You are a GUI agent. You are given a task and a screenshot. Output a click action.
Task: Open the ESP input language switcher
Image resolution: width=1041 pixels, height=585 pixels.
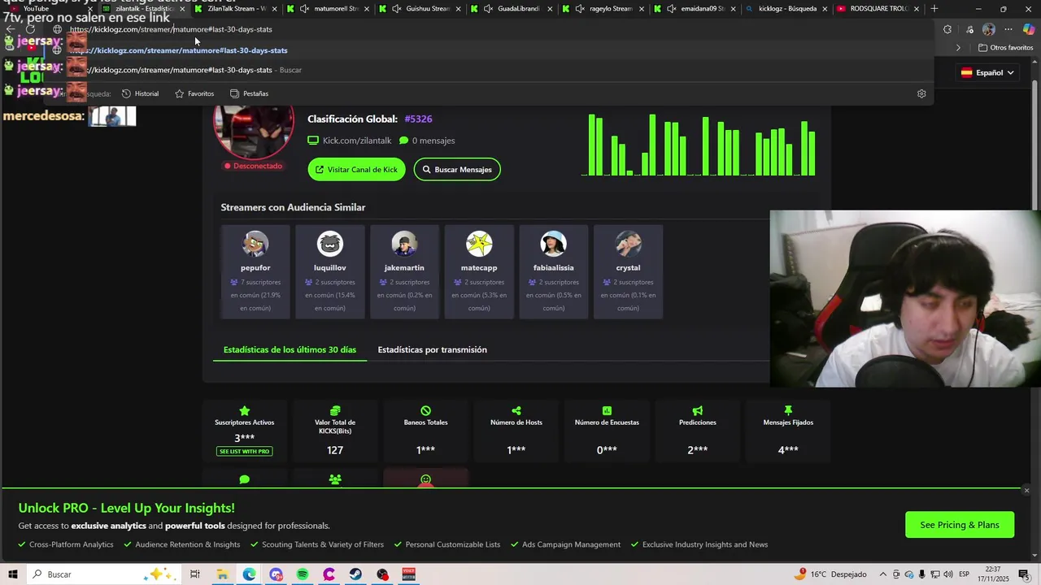pos(964,574)
